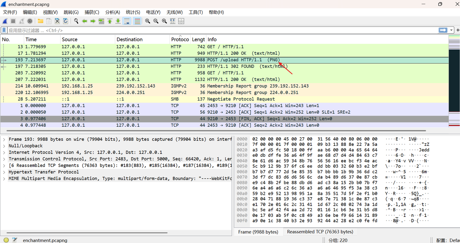Sort packets by Time column header
This screenshot has height=243, width=460.
(42, 39)
